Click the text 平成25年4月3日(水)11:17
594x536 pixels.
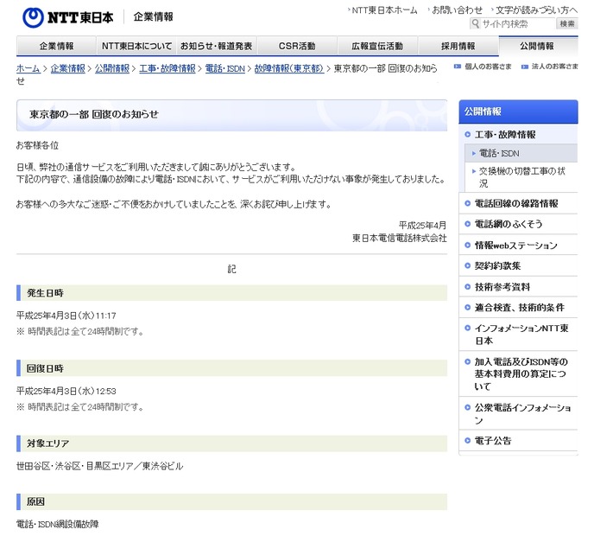pyautogui.click(x=66, y=316)
